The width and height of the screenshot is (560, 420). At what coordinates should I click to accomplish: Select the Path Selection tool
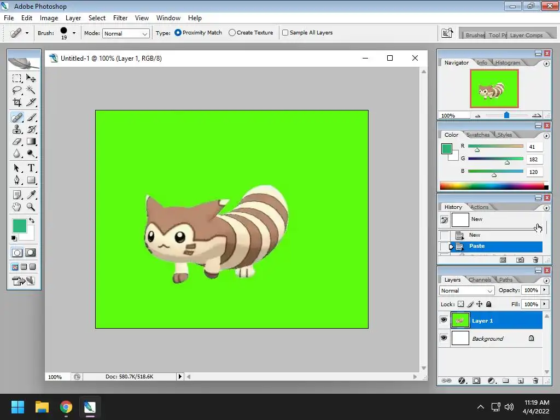tap(16, 168)
